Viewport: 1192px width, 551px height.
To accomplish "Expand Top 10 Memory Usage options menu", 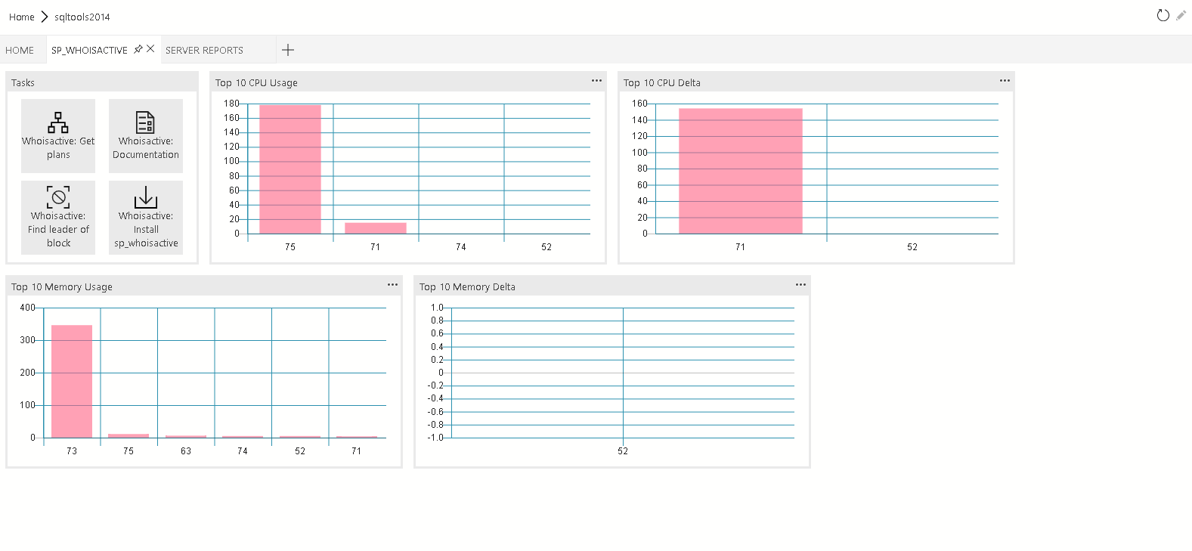I will pyautogui.click(x=392, y=285).
